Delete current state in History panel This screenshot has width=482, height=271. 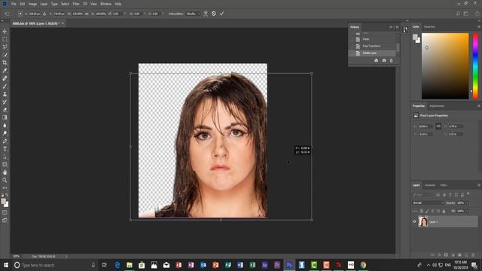click(x=392, y=60)
